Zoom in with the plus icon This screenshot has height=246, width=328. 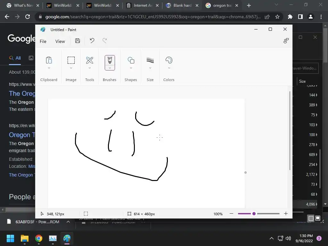coord(286,214)
